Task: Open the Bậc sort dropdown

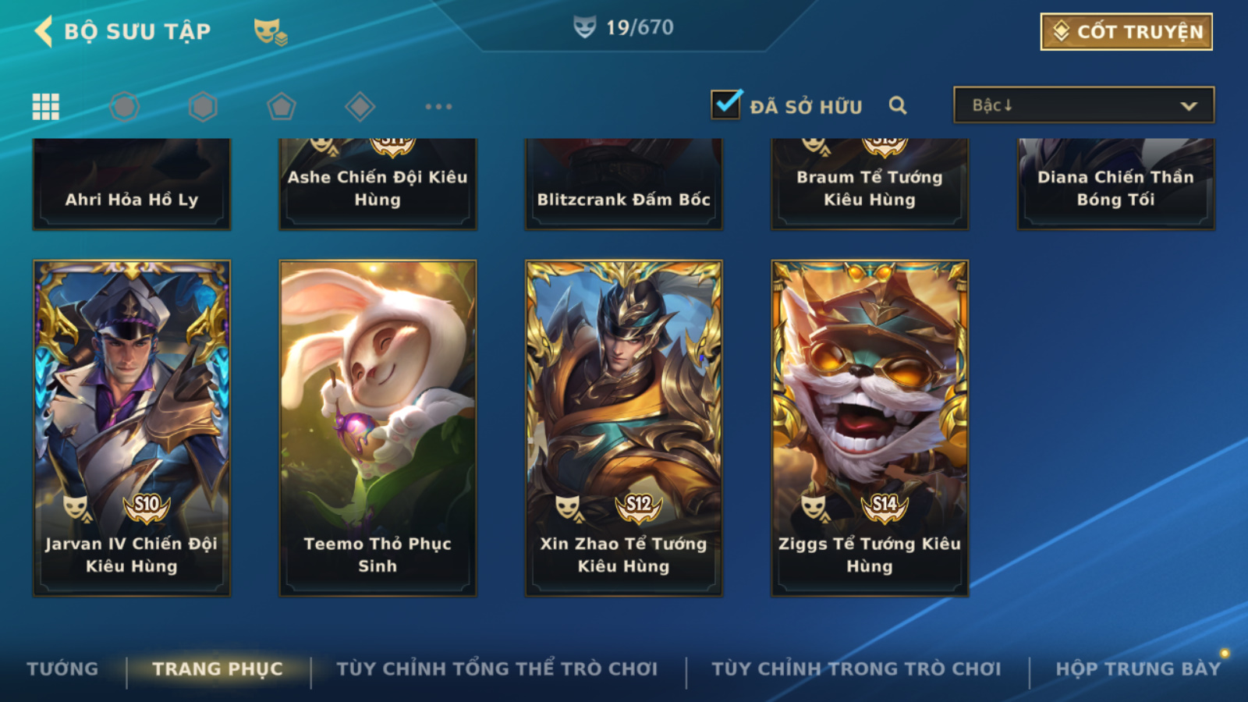Action: 1083,105
